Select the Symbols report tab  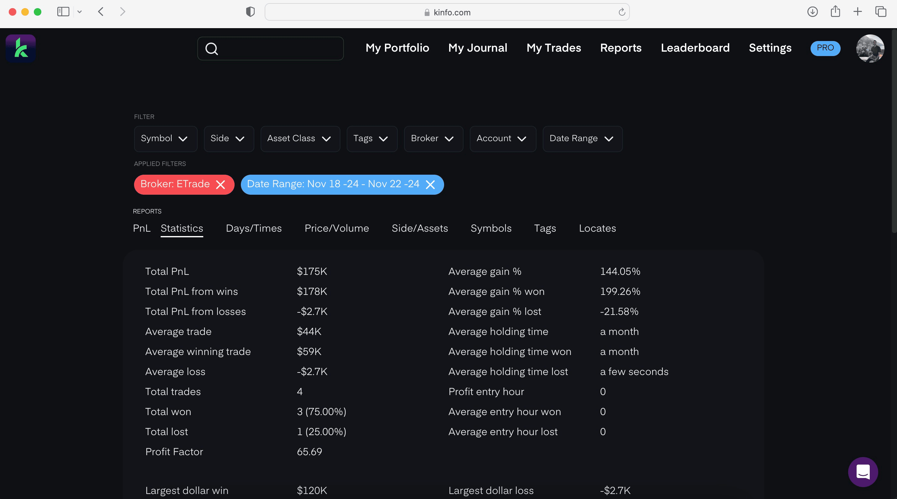coord(491,228)
